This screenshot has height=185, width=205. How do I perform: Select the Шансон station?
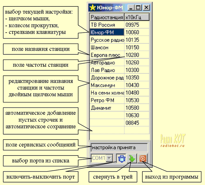point(107,47)
